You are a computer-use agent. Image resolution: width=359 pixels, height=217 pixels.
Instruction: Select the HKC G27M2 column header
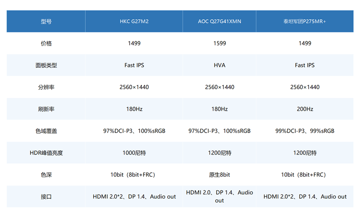[134, 21]
